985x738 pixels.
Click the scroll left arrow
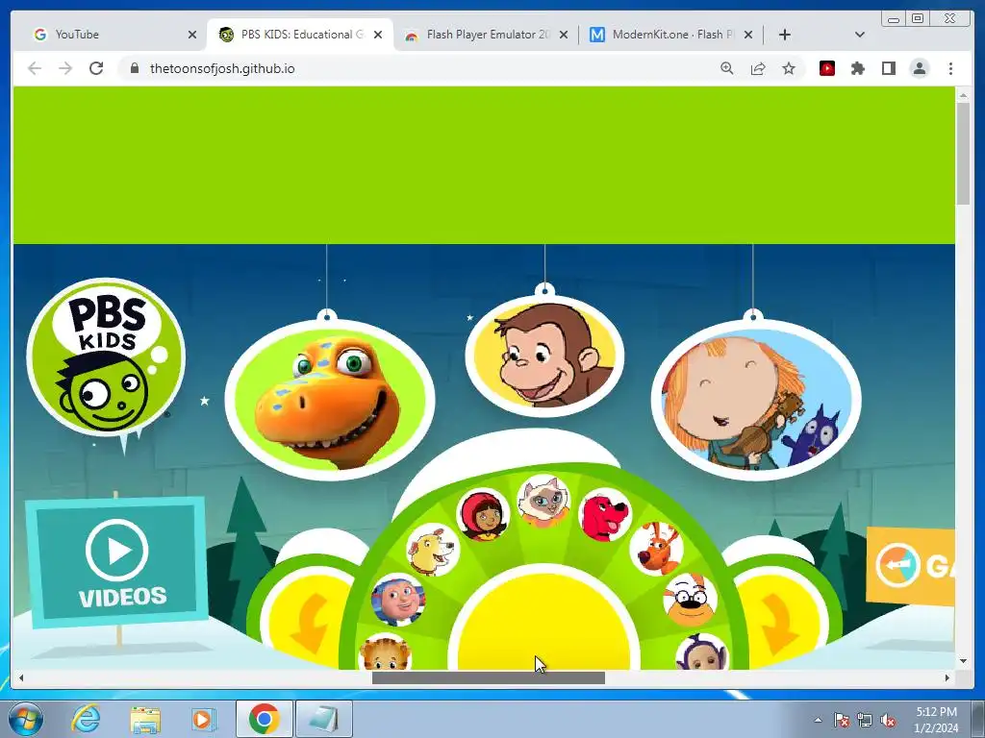point(21,677)
